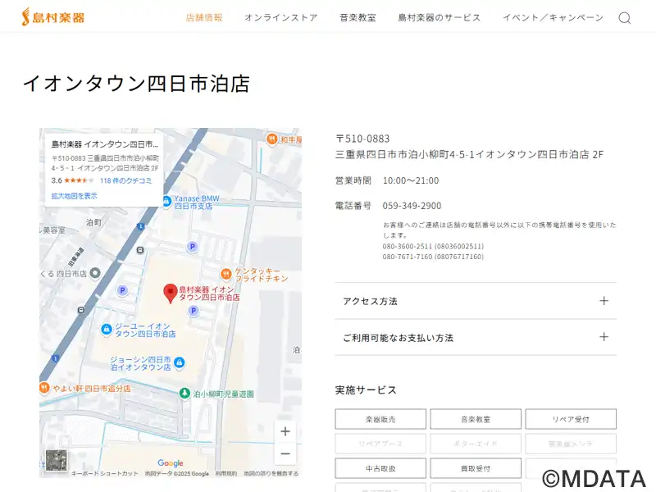Click the phone number 059-349-2900
The width and height of the screenshot is (656, 492).
pyautogui.click(x=412, y=206)
